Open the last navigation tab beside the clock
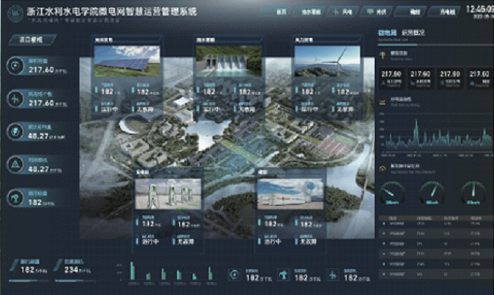Image resolution: width=494 pixels, height=295 pixels. [x=444, y=12]
